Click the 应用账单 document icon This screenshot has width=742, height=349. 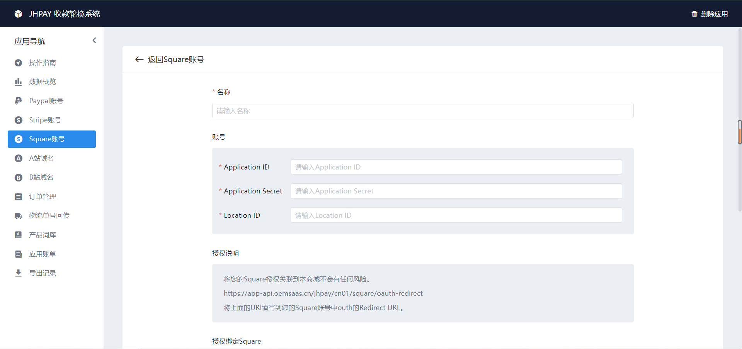tap(18, 254)
